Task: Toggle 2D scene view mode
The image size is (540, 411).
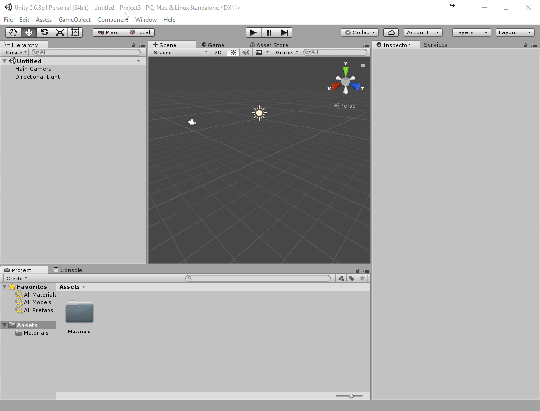Action: coord(218,52)
